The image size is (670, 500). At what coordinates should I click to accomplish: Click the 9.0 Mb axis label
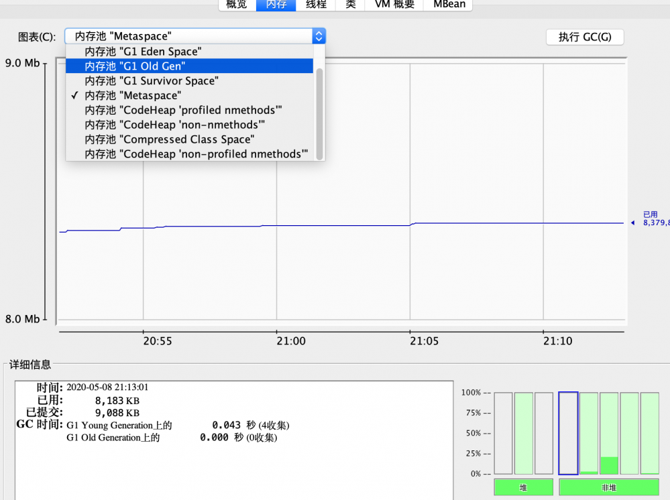[22, 63]
